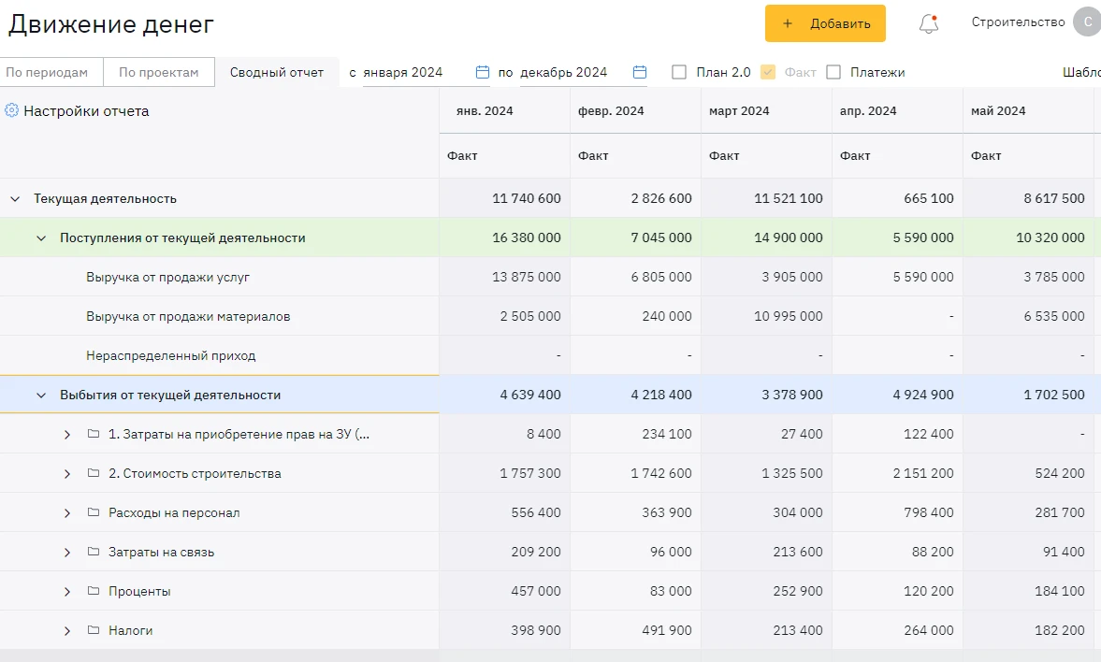Open Настройки отчета link

point(86,111)
